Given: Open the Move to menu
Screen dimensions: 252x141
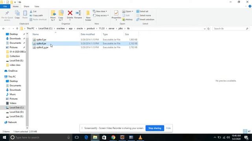Looking at the screenshot, I should (x=53, y=16).
